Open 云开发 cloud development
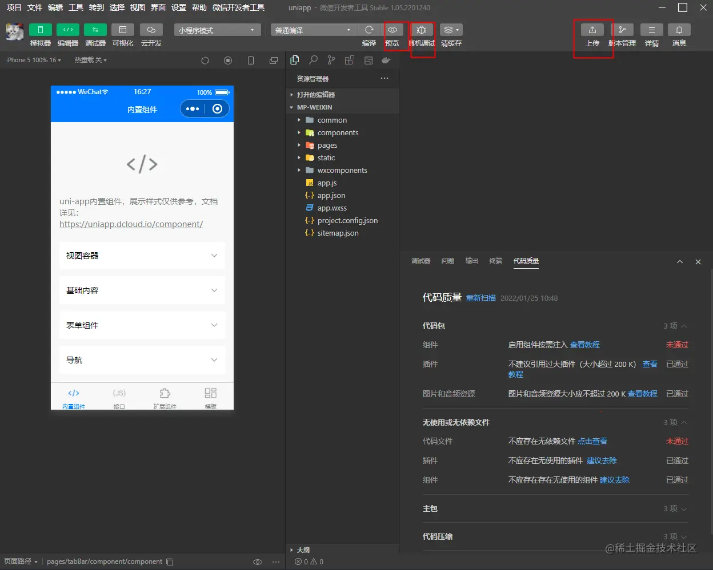The height and width of the screenshot is (570, 713). (151, 30)
